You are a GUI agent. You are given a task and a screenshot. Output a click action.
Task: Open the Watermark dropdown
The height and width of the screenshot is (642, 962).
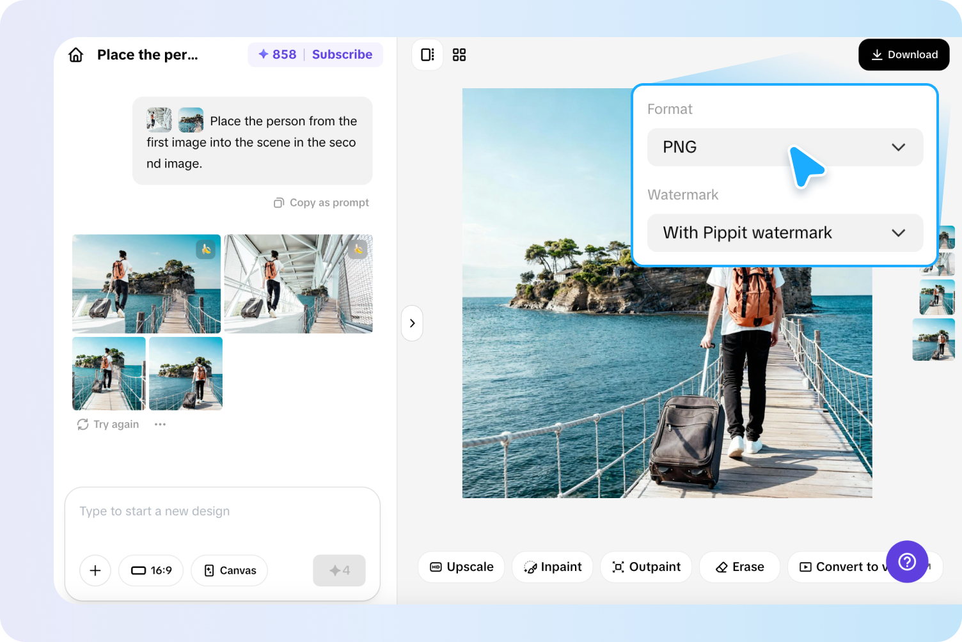click(x=785, y=233)
